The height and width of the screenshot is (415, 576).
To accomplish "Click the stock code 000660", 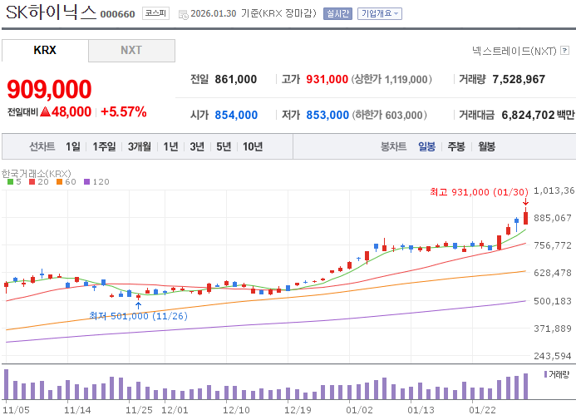I will (117, 14).
